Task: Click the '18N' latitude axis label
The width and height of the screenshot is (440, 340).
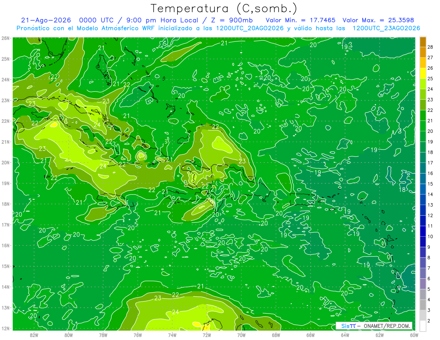Action: pyautogui.click(x=5, y=204)
